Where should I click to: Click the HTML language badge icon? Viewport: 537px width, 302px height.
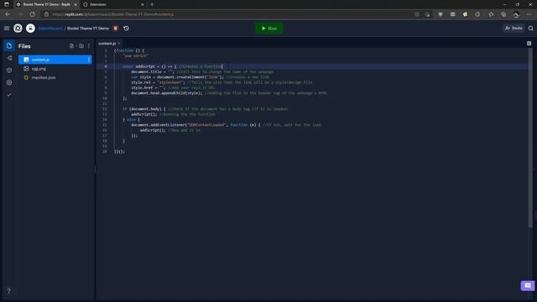click(116, 29)
